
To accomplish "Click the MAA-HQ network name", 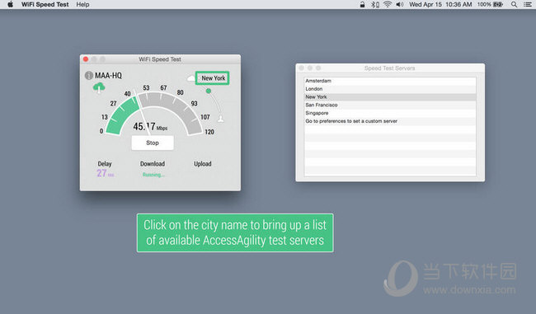I will pos(108,75).
